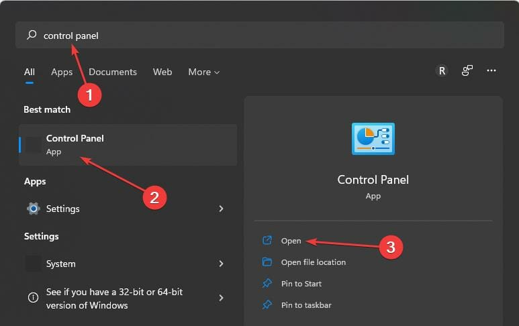Expand the Settings result chevron
Image resolution: width=519 pixels, height=326 pixels.
(x=221, y=209)
